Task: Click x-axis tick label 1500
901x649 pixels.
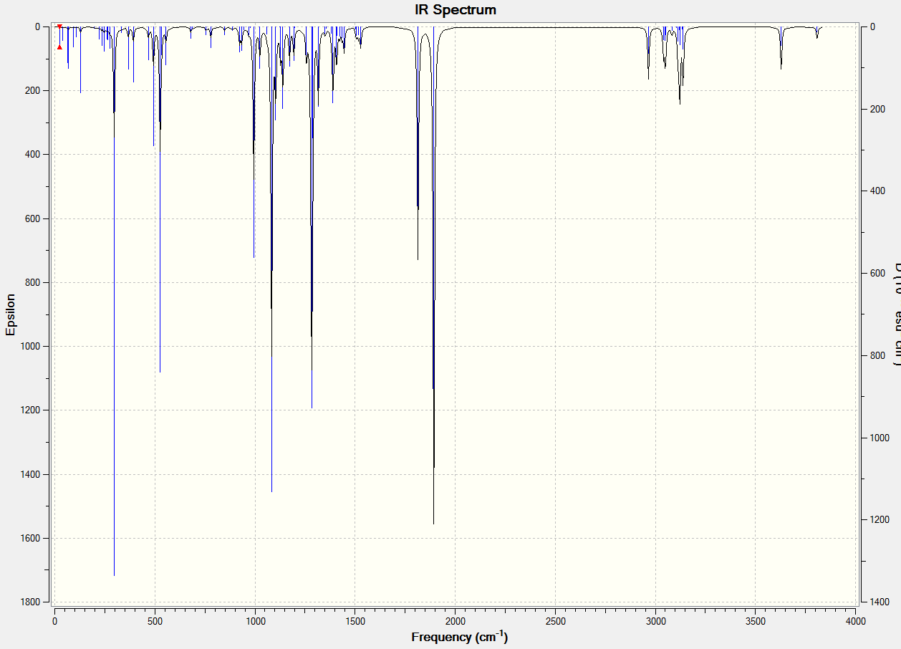Action: (x=355, y=620)
